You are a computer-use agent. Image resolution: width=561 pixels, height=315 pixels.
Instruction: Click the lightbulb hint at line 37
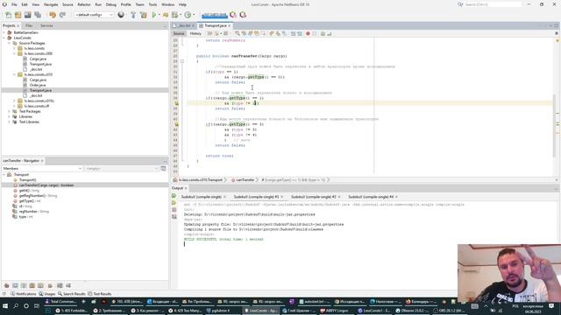pos(176,103)
